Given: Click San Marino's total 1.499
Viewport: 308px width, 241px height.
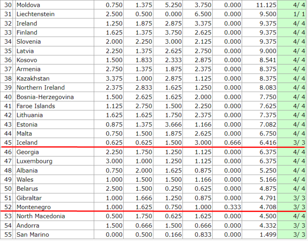Looking at the screenshot, I should click(268, 235).
